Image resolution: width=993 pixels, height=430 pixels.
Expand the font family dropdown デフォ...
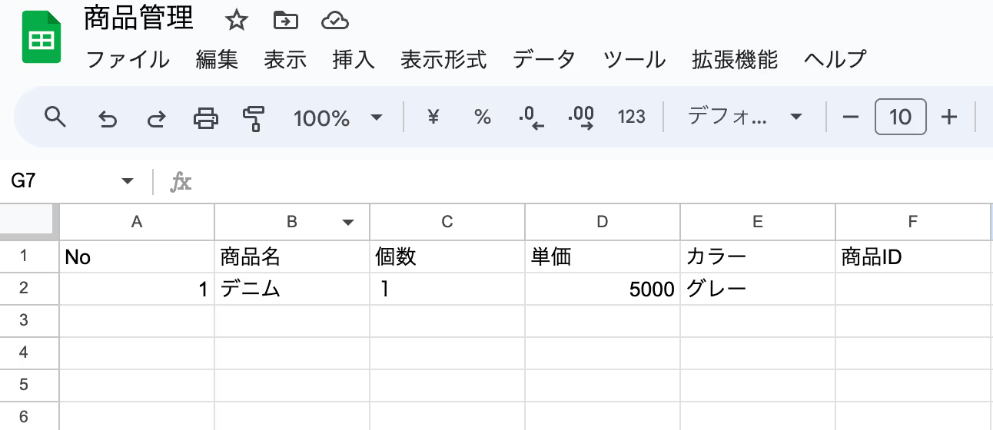pos(745,117)
